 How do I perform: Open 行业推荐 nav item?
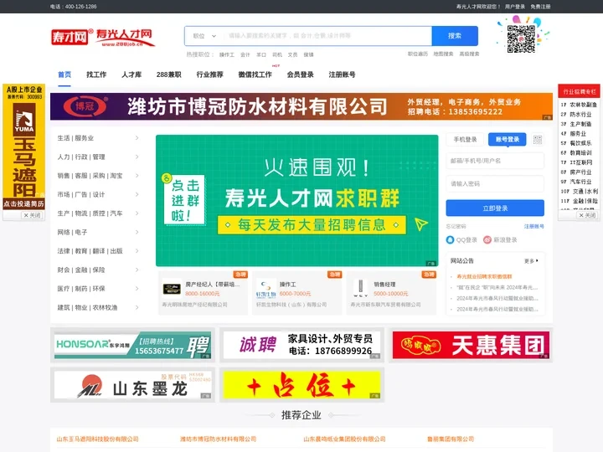210,74
